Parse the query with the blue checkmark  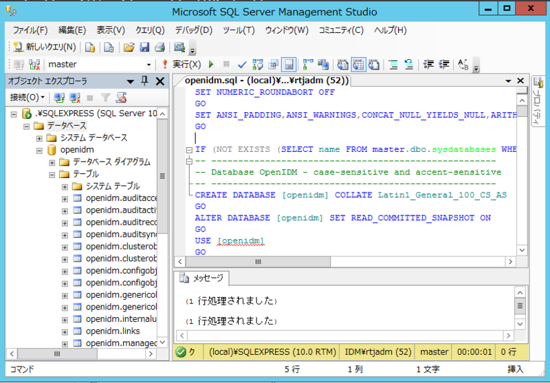[x=242, y=65]
